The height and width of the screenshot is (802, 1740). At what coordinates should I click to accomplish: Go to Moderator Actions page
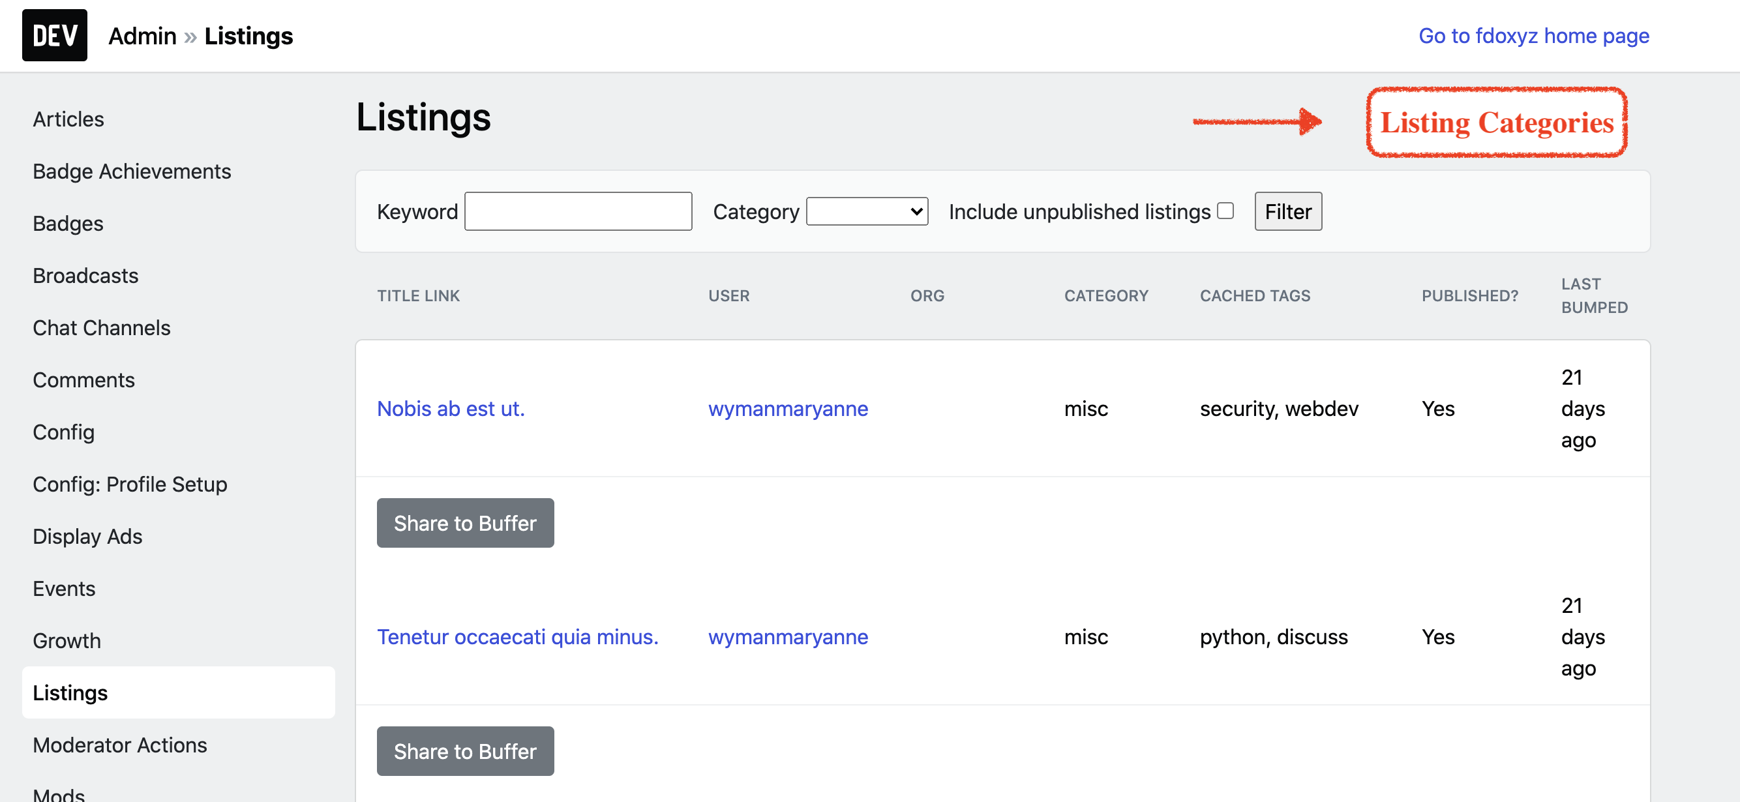point(119,745)
